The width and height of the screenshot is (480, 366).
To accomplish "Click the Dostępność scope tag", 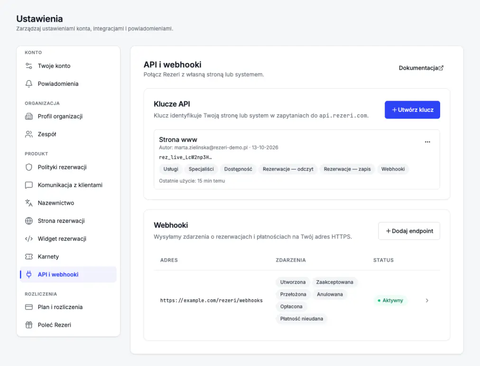I will (x=238, y=169).
